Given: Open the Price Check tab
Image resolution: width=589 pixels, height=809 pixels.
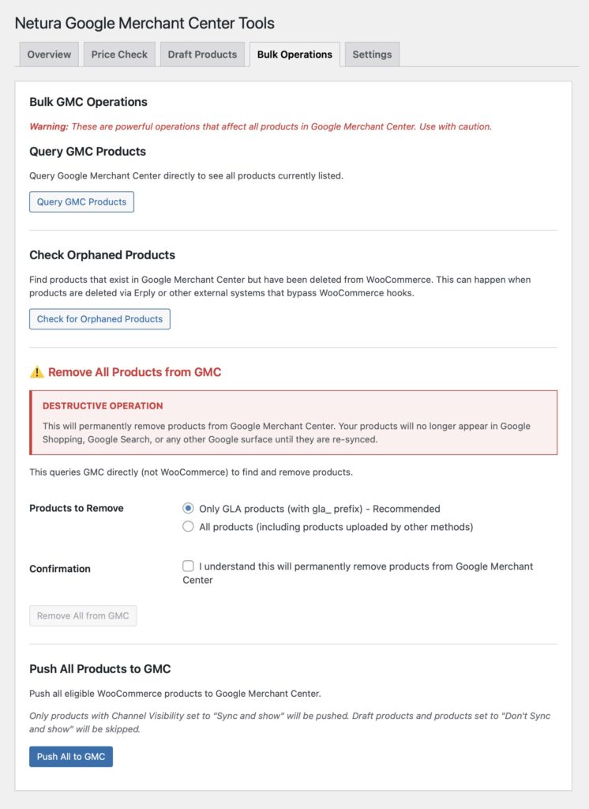Looking at the screenshot, I should click(x=119, y=55).
